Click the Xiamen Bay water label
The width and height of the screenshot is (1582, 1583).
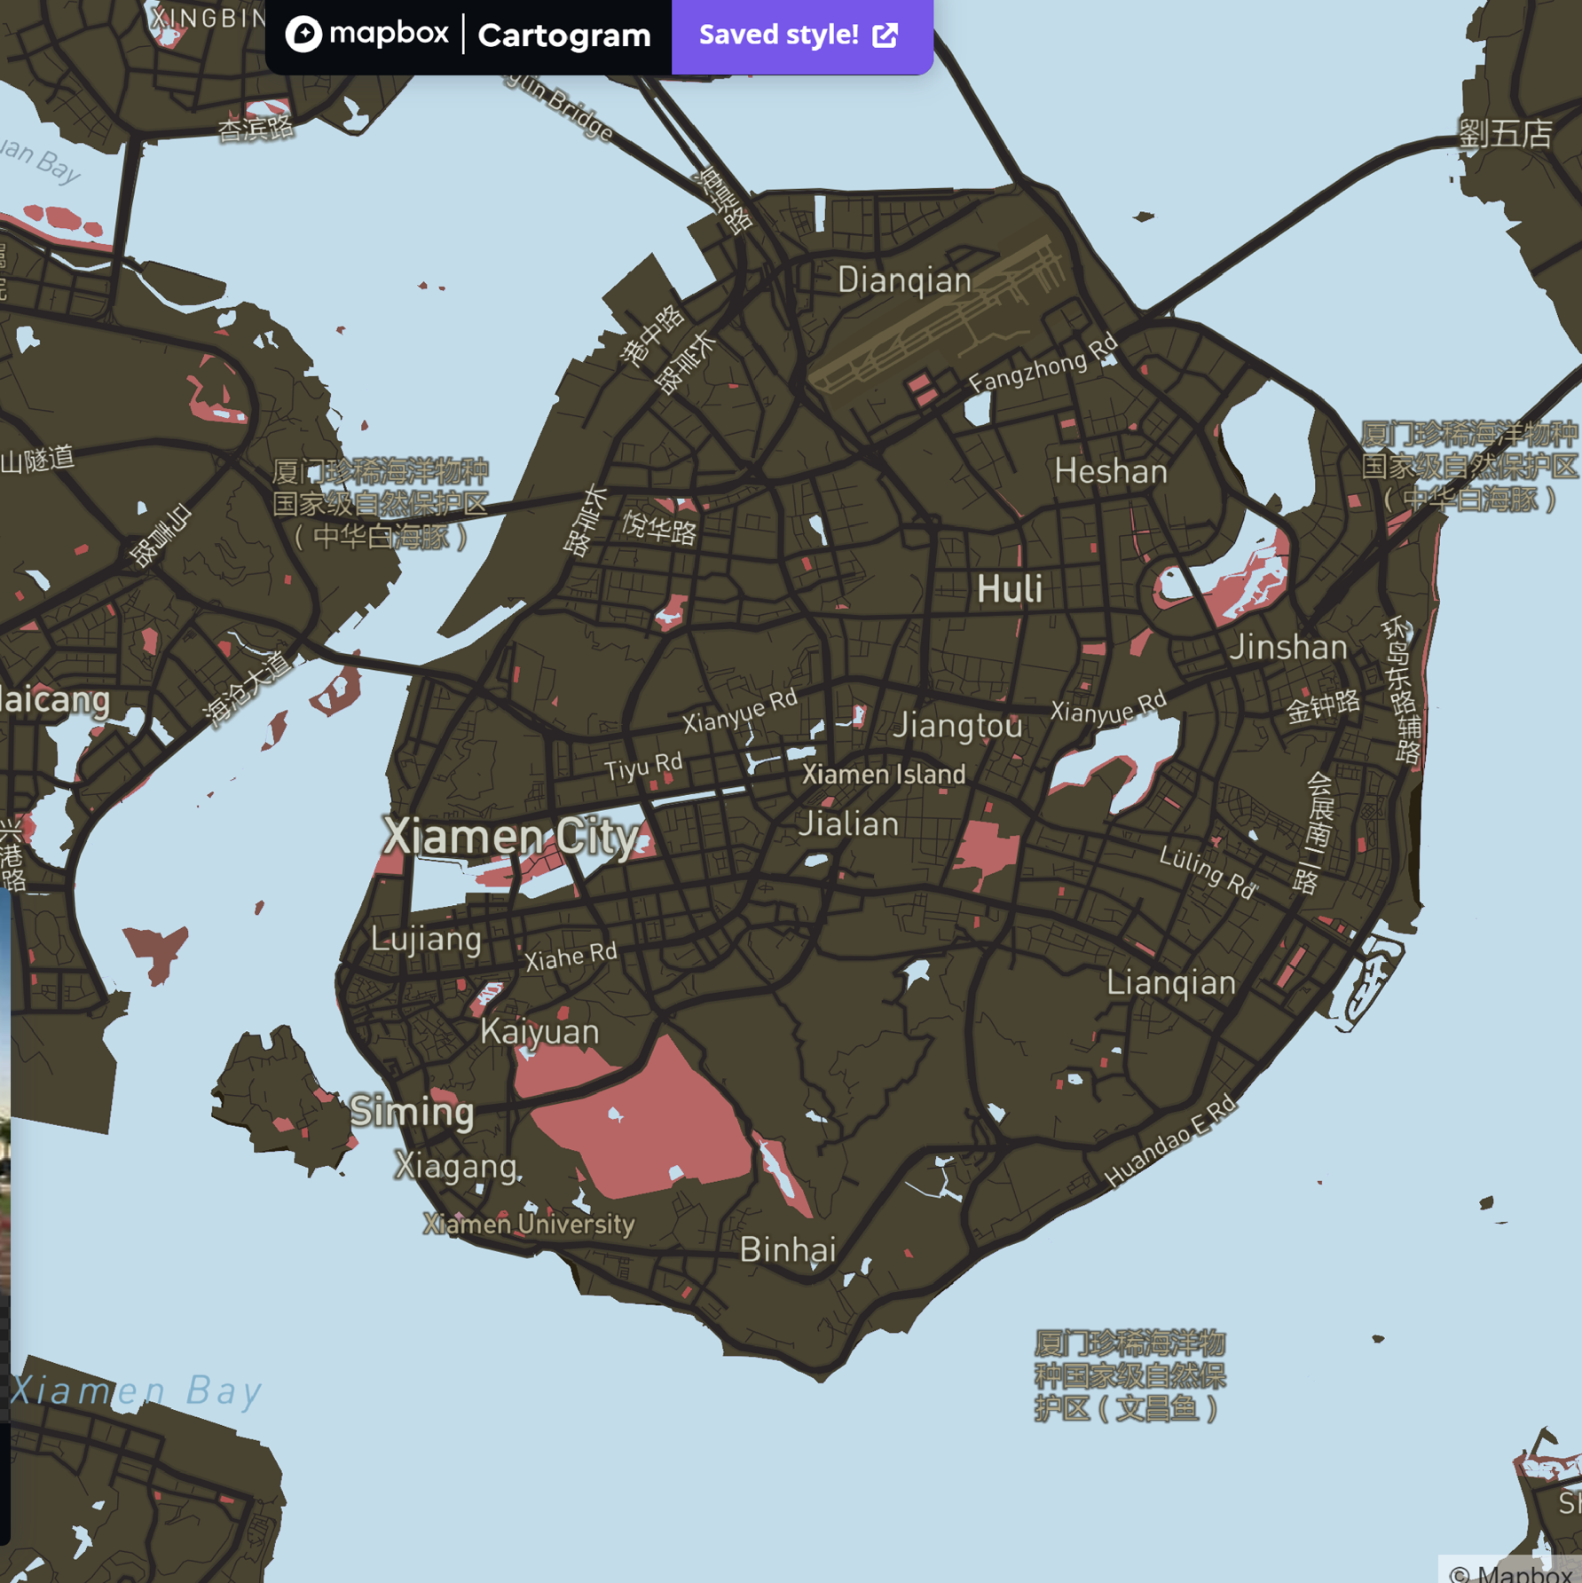pos(136,1390)
